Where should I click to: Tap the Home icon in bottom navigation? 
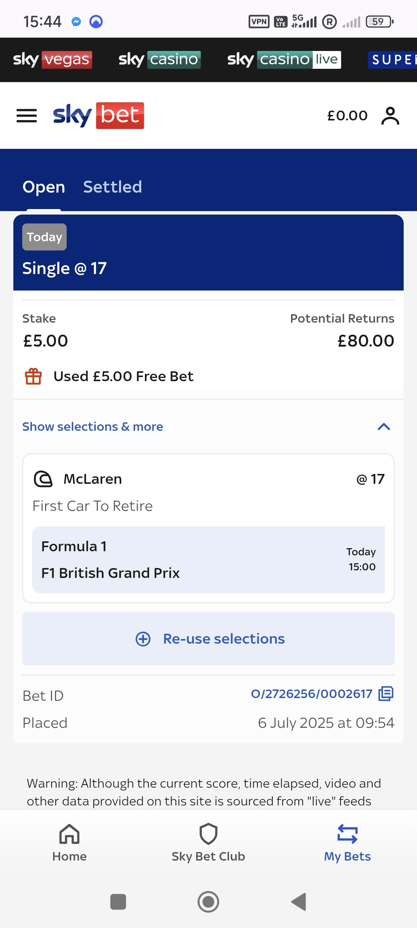tap(69, 834)
